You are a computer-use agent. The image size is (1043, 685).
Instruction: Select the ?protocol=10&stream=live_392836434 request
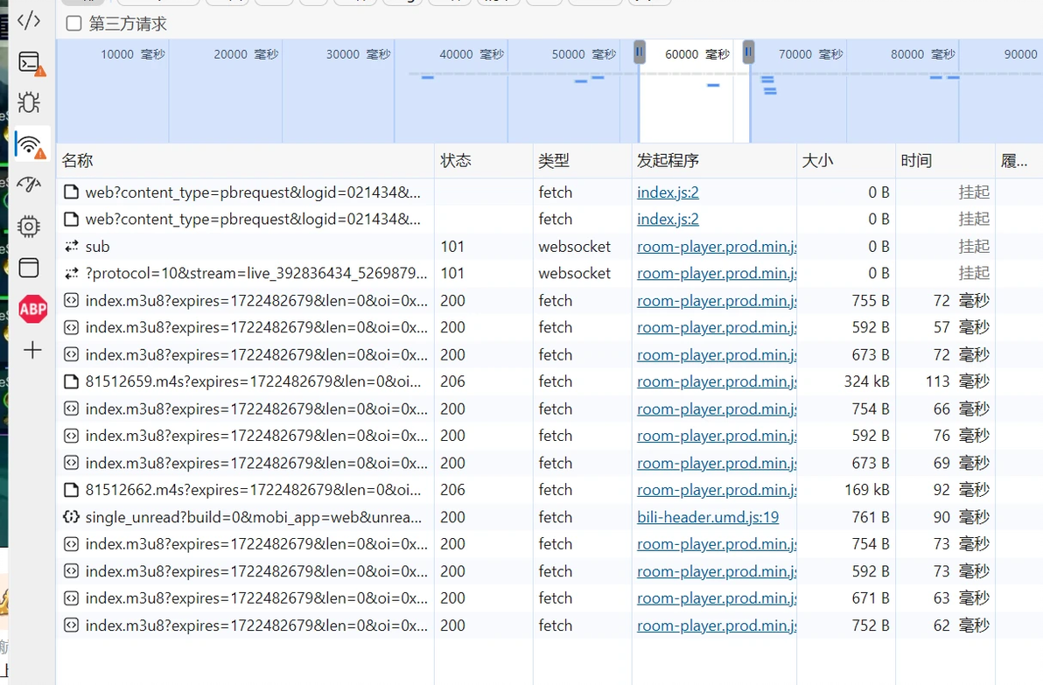(x=256, y=273)
